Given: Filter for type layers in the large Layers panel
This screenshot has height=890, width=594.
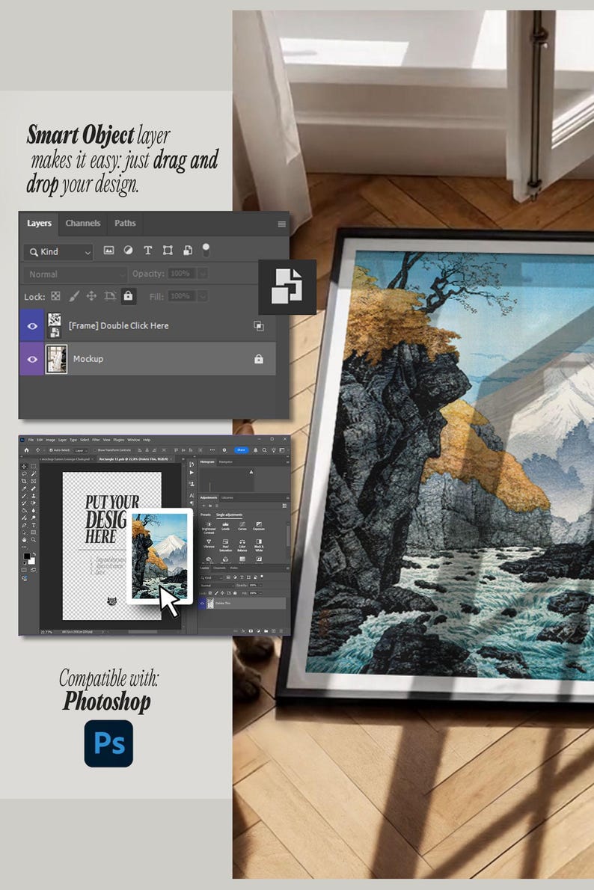Looking at the screenshot, I should [x=147, y=251].
